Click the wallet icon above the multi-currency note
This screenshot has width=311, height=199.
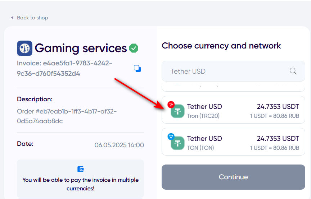(81, 169)
